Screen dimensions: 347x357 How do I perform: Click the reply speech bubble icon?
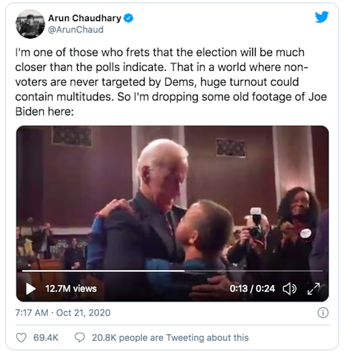pyautogui.click(x=80, y=337)
